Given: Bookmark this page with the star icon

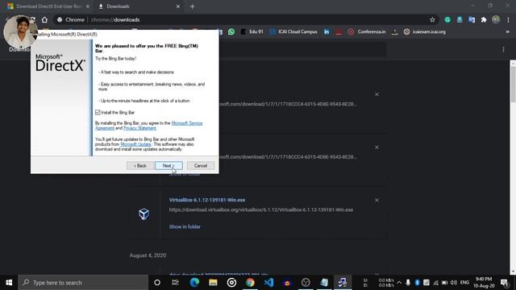Looking at the screenshot, I should (x=432, y=19).
